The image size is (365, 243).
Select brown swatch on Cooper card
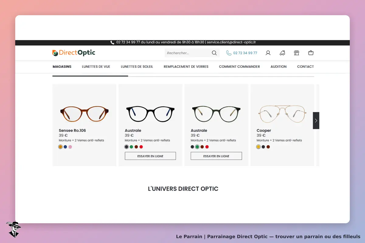click(268, 147)
